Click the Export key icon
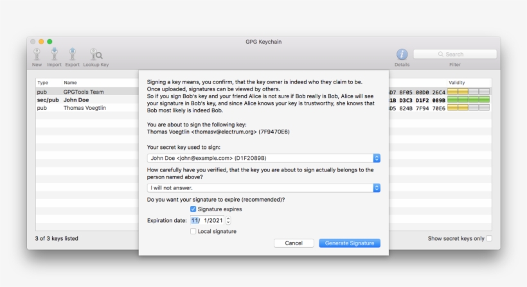 [73, 55]
